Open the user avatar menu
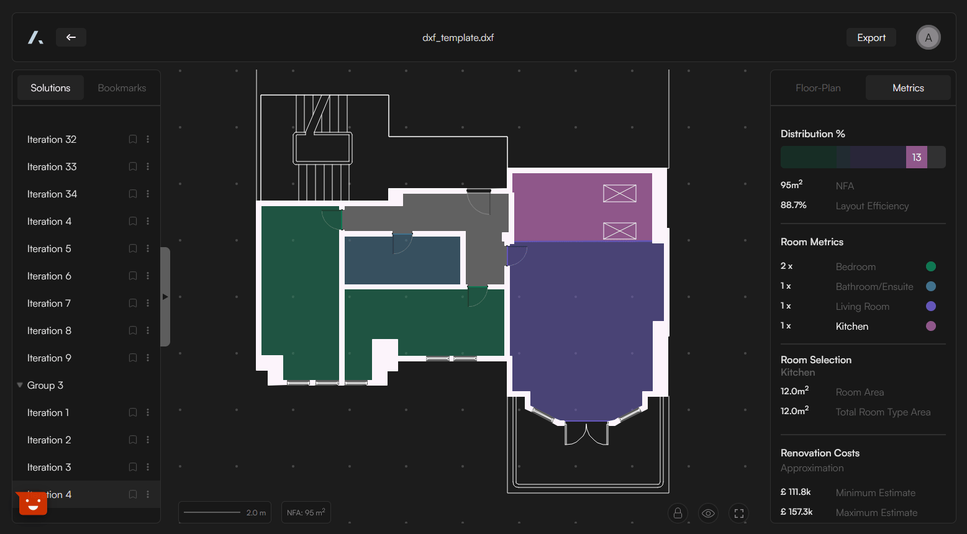Viewport: 967px width, 534px height. [x=928, y=37]
